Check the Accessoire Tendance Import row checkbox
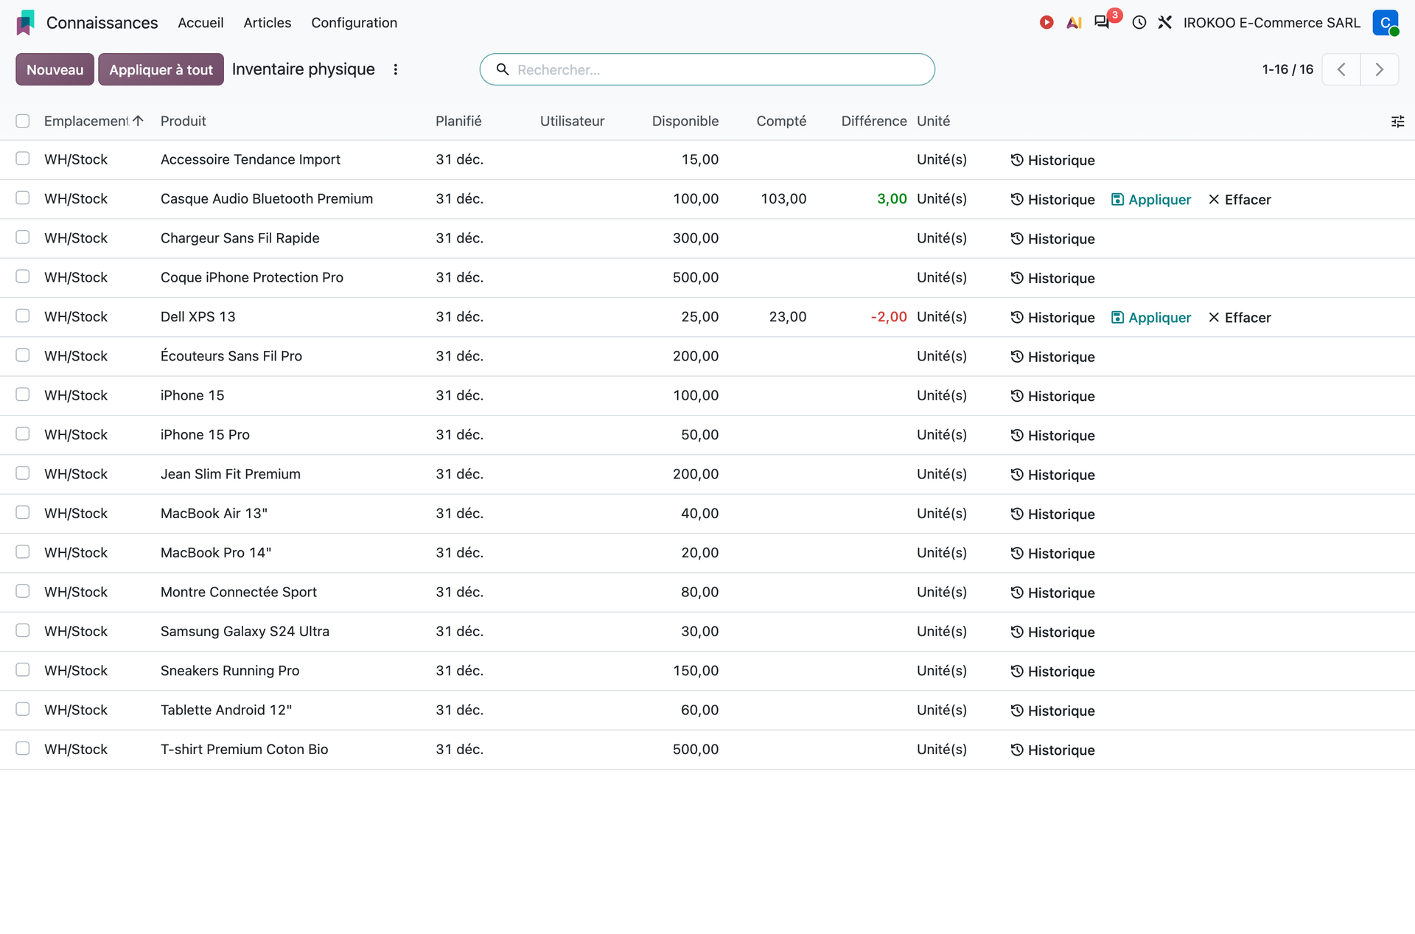The height and width of the screenshot is (934, 1415). [x=23, y=158]
